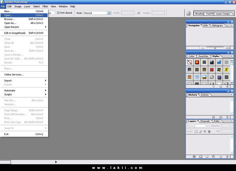Choose Open As... from the File menu
236x171 pixels.
[24, 23]
